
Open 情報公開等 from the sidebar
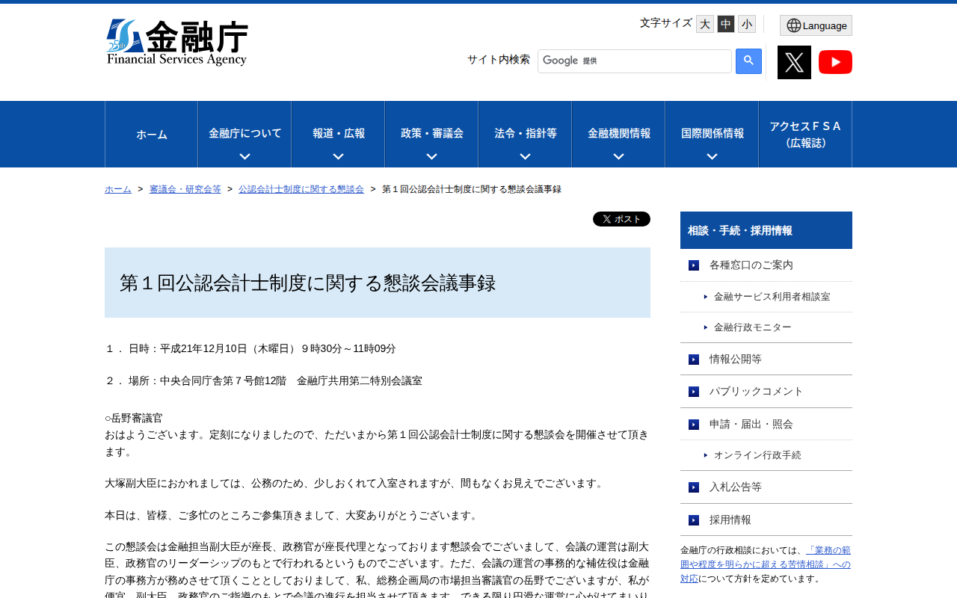tap(735, 359)
